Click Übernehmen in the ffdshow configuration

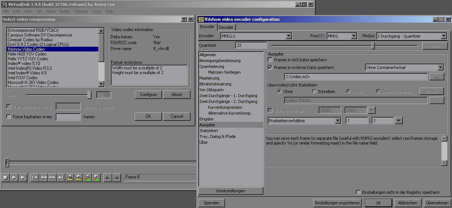[x=437, y=203]
